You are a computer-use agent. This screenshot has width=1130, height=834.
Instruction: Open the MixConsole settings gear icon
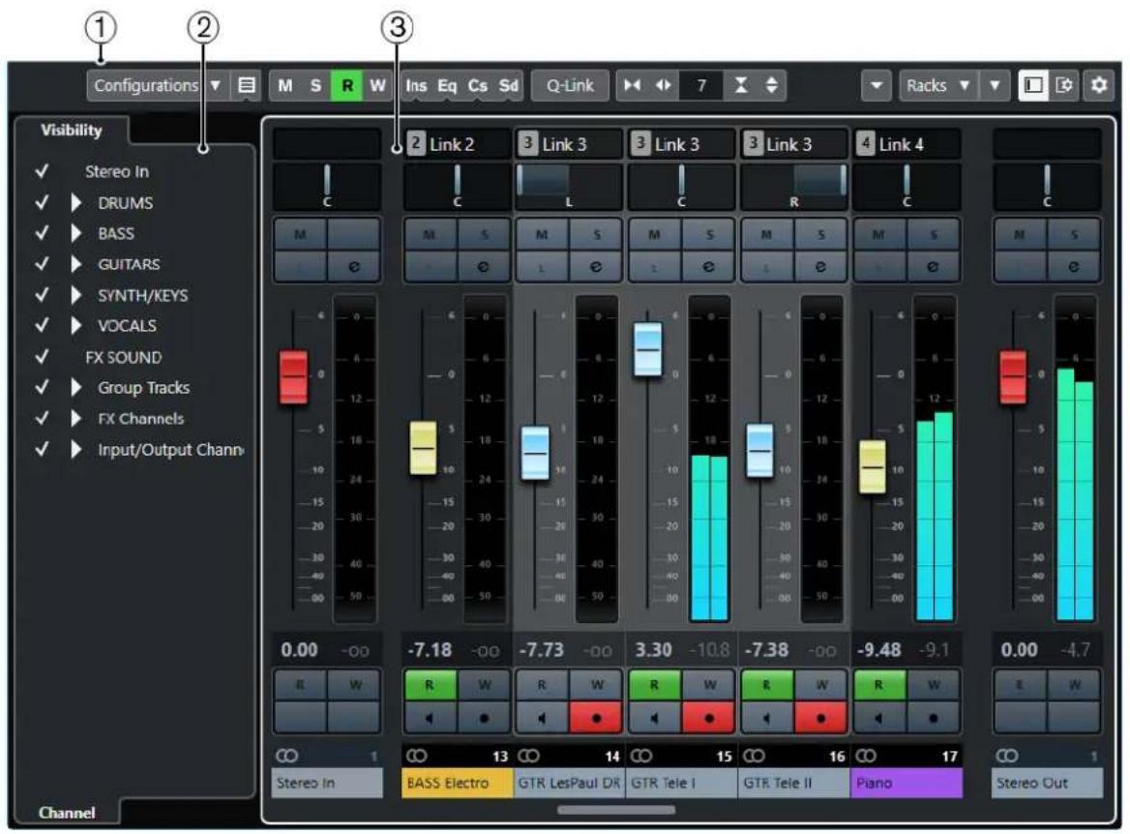pos(1098,86)
